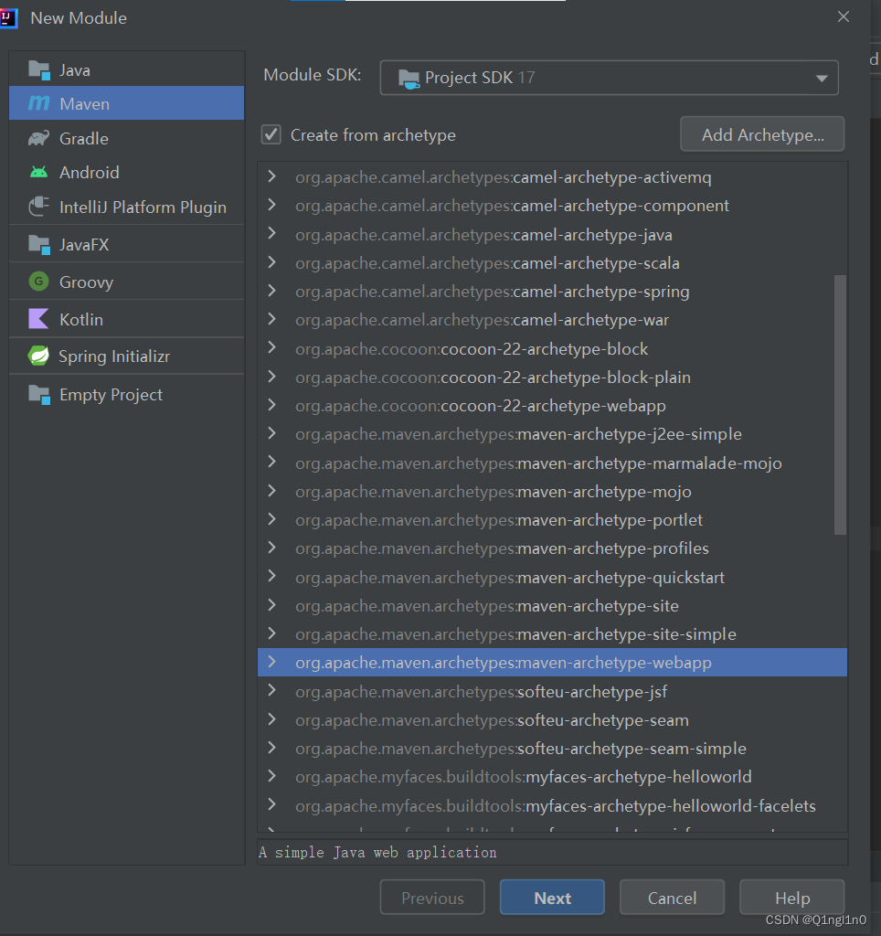Viewport: 881px width, 936px height.
Task: Expand myfaces-archetype-helloworld entry
Action: [272, 775]
